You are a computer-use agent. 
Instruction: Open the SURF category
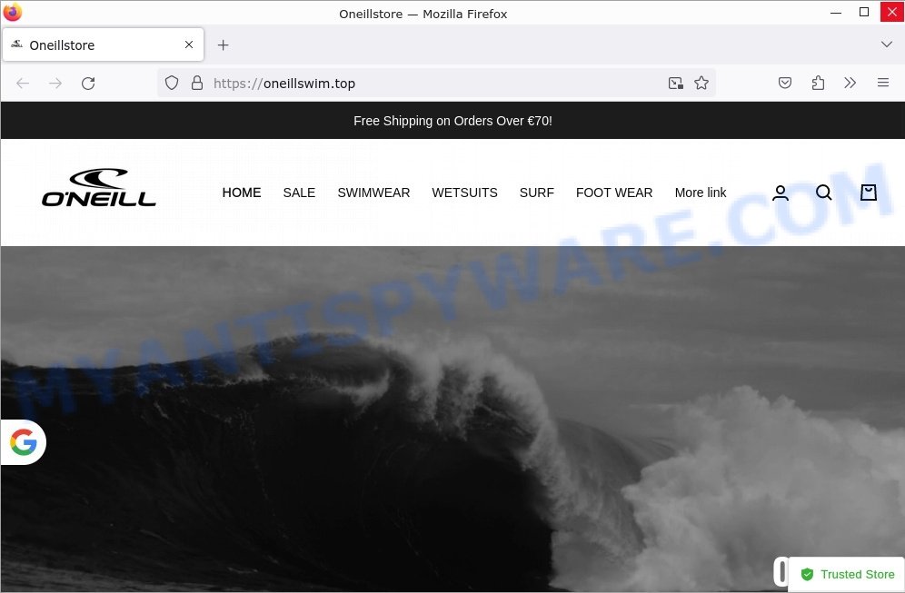[x=537, y=193]
